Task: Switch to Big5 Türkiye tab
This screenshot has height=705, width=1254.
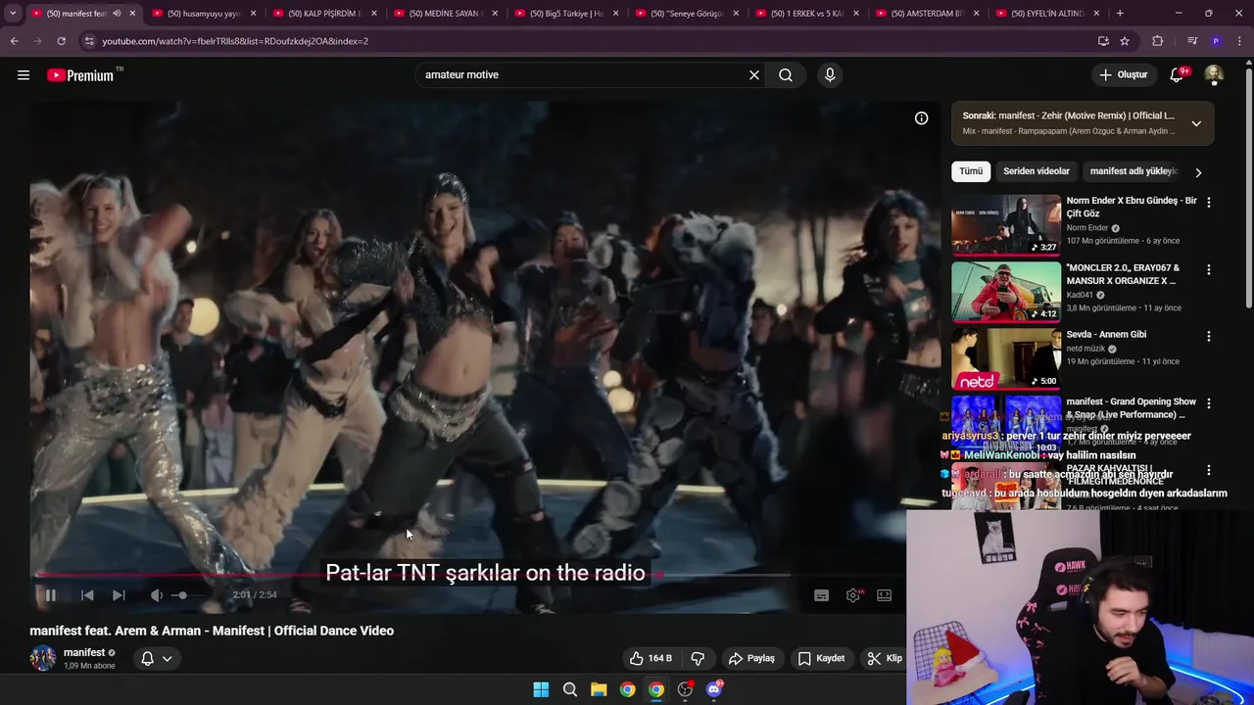Action: point(566,14)
